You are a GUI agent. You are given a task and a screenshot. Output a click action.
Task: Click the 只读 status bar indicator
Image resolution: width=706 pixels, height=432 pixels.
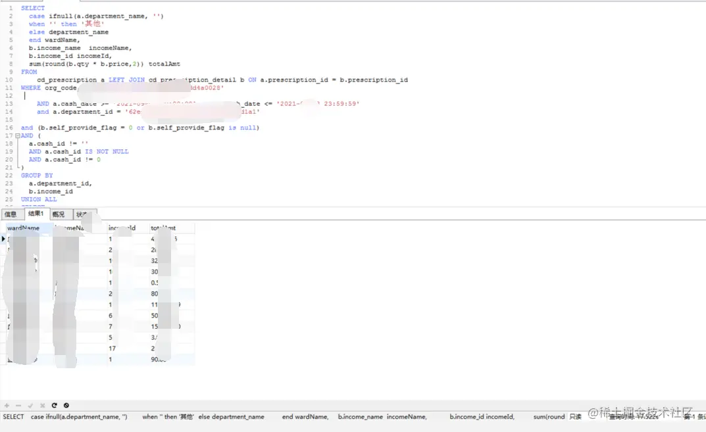pyautogui.click(x=576, y=417)
